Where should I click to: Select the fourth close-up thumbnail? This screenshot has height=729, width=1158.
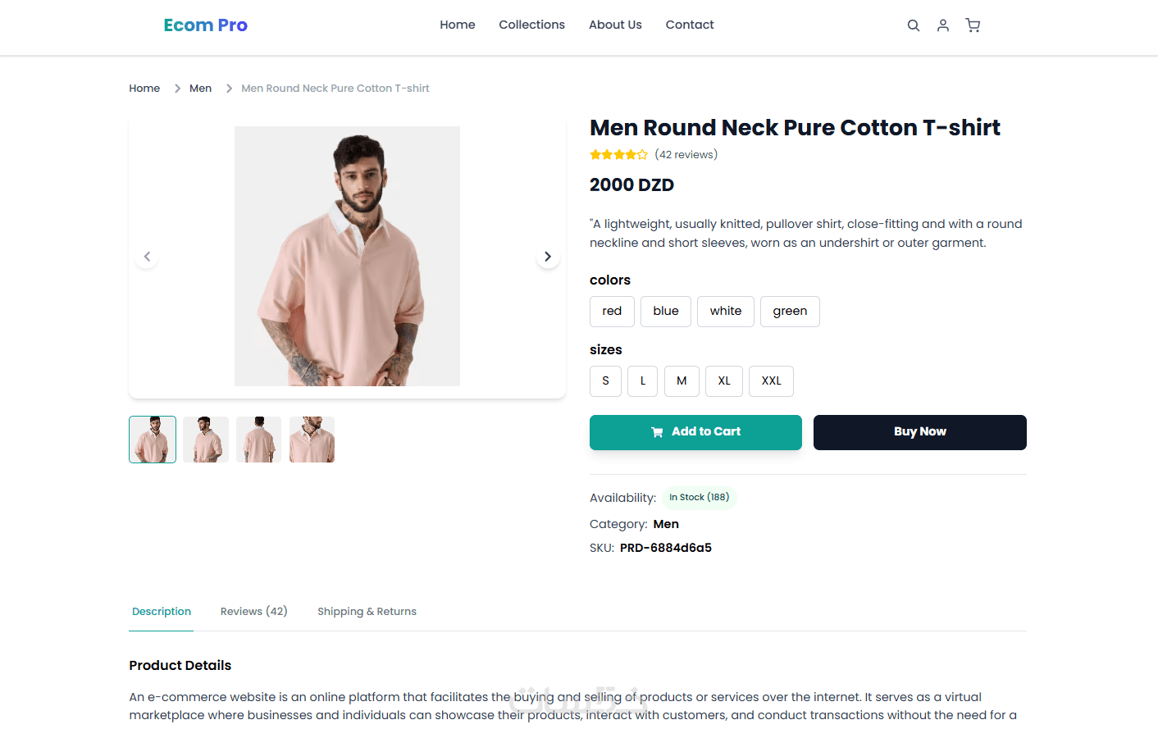pos(312,440)
